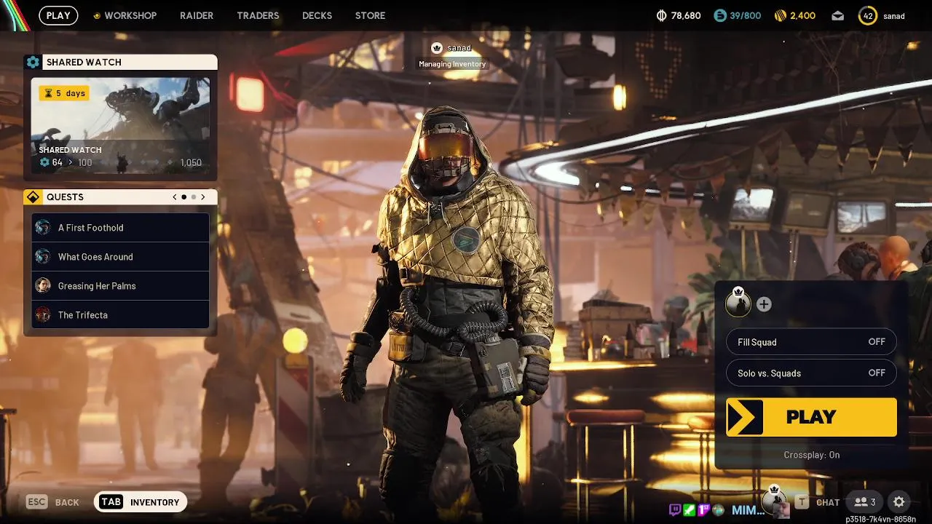The width and height of the screenshot is (932, 524).
Task: Toggle Fill Squad on
Action: [x=811, y=342]
